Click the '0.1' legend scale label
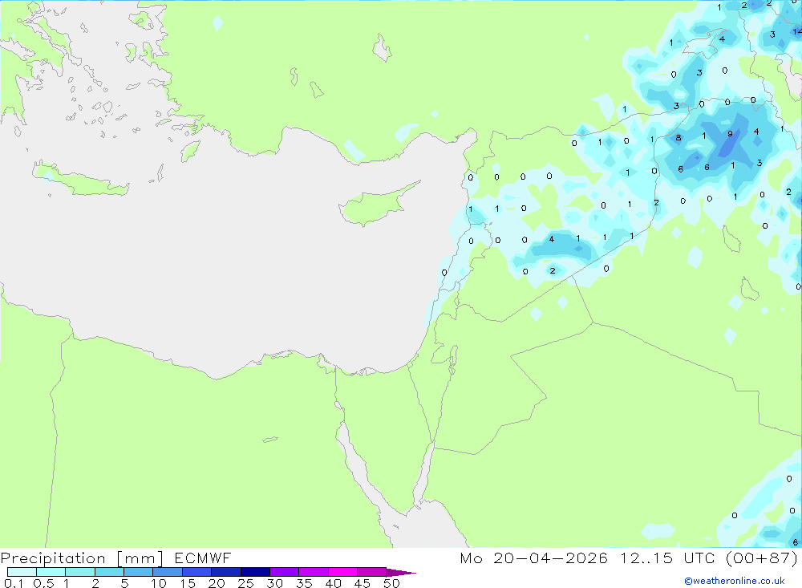Image resolution: width=802 pixels, height=588 pixels. [14, 583]
